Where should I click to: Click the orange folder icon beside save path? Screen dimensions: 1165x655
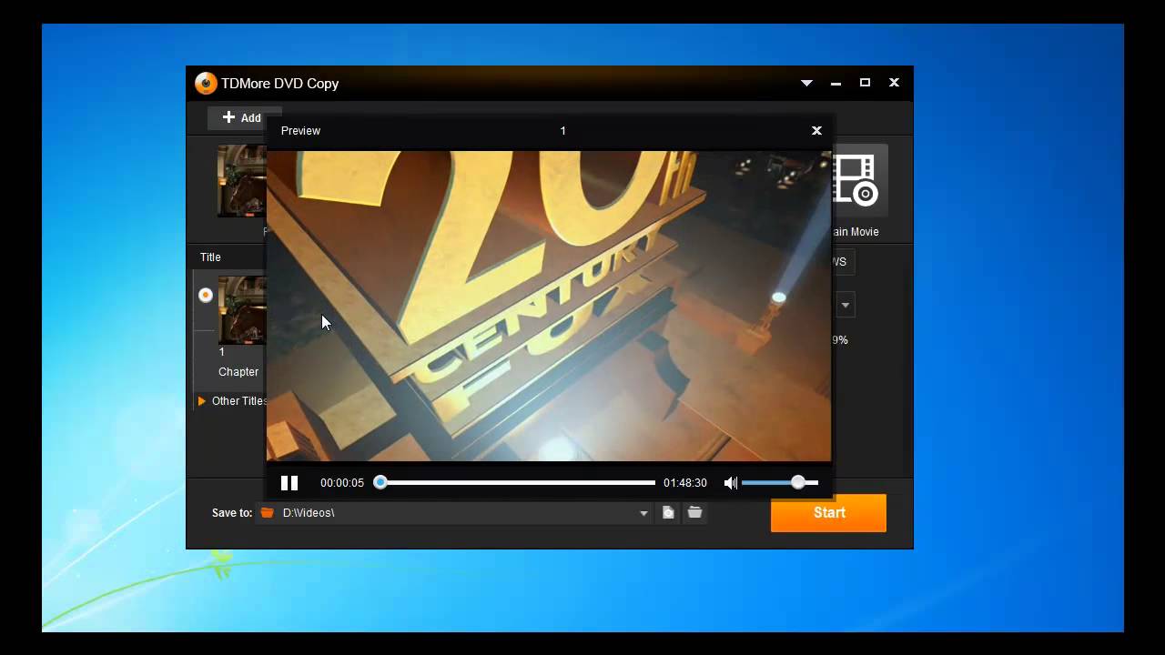[267, 513]
